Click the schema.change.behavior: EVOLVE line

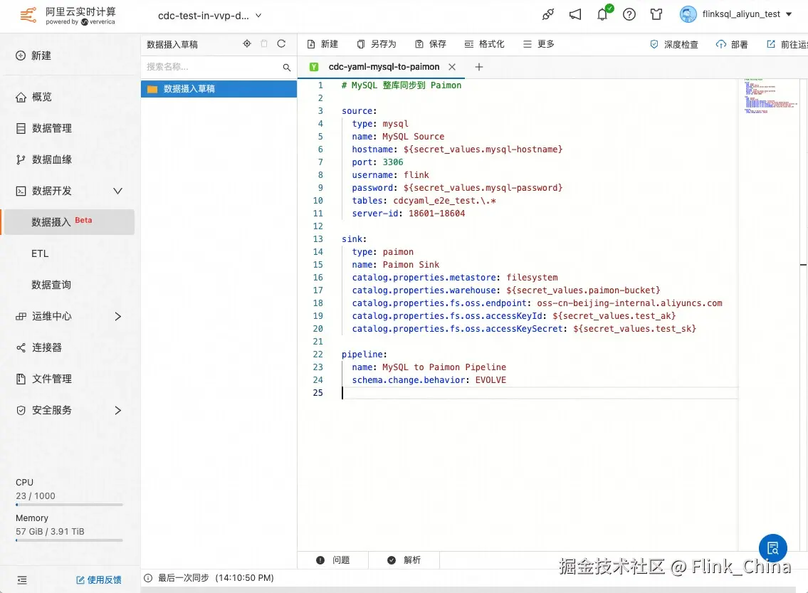click(x=429, y=380)
